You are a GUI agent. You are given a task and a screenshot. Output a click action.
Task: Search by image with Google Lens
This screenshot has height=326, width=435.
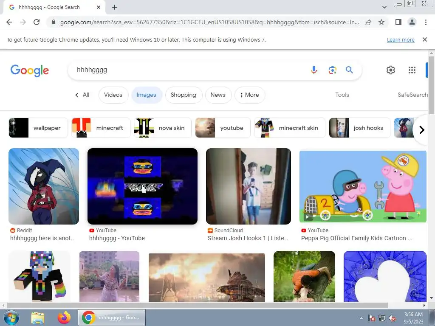[x=332, y=70]
